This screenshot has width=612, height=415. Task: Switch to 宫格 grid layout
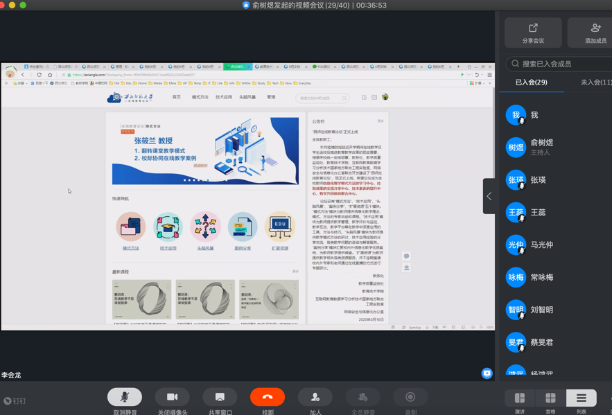(550, 398)
